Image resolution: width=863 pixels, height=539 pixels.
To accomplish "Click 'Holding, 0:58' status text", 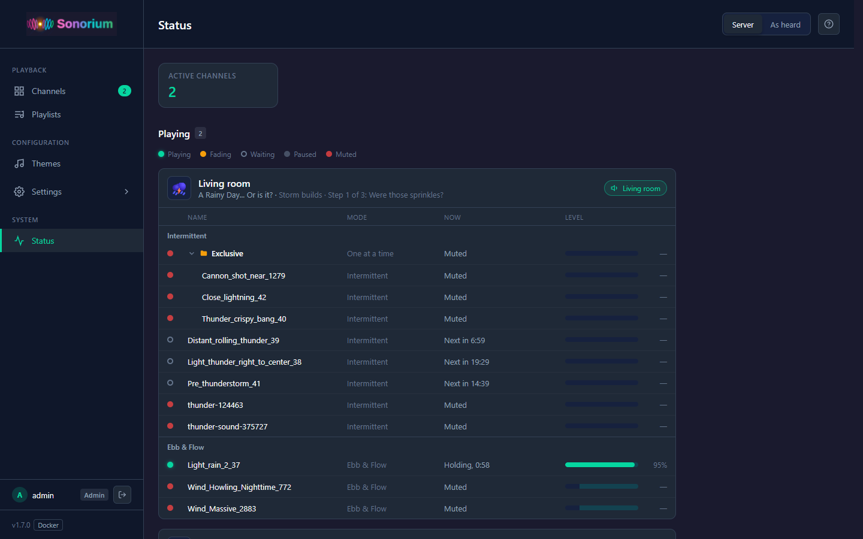I will pyautogui.click(x=467, y=465).
